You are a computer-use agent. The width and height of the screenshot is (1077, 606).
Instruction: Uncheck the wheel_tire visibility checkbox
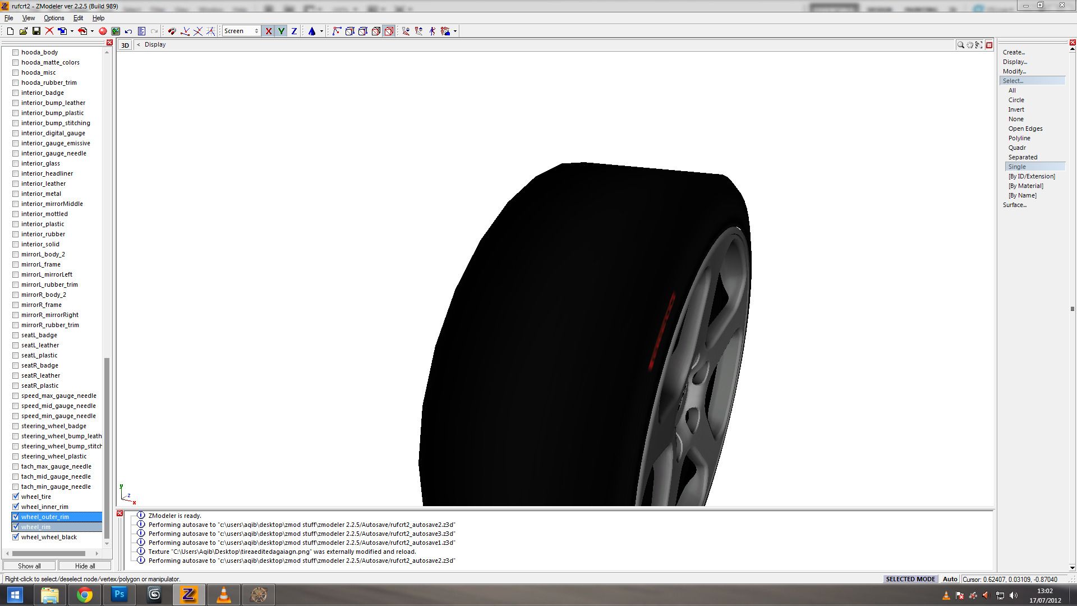(x=16, y=497)
